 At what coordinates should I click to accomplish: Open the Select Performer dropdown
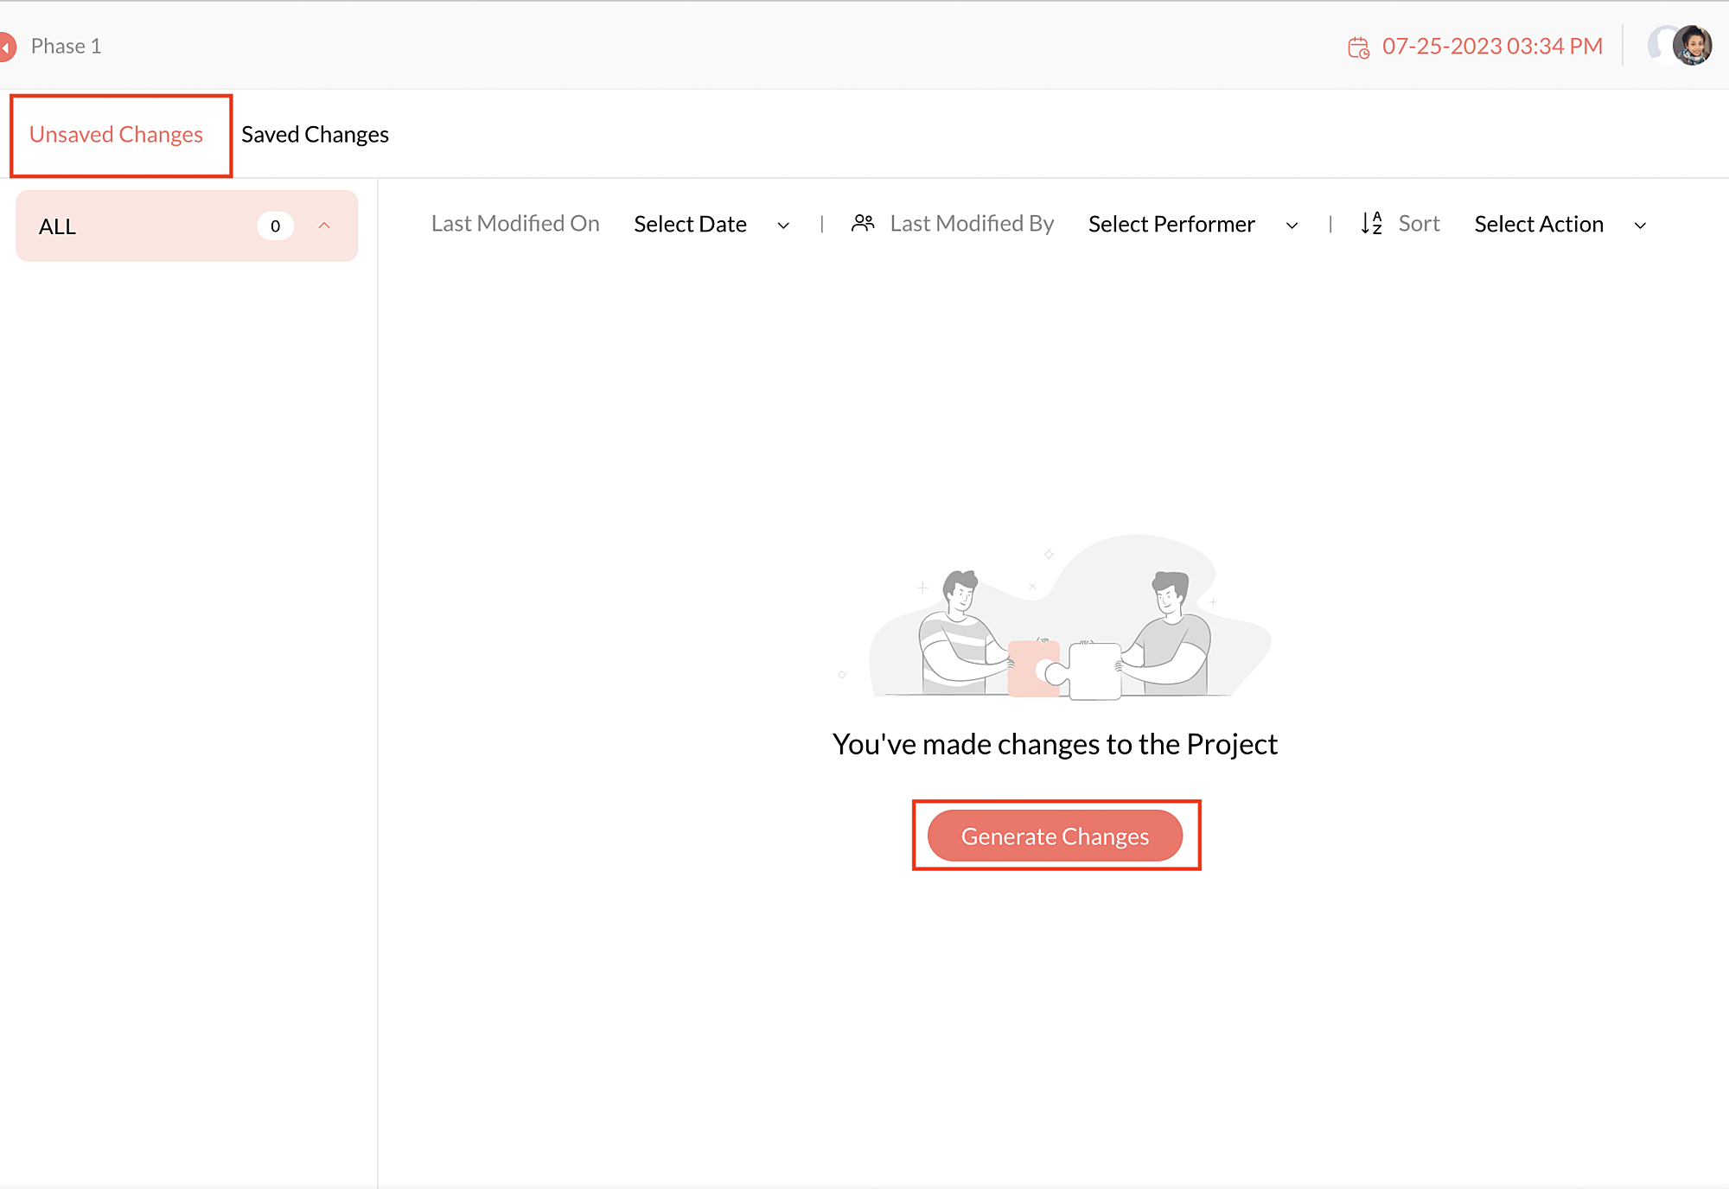click(x=1171, y=225)
